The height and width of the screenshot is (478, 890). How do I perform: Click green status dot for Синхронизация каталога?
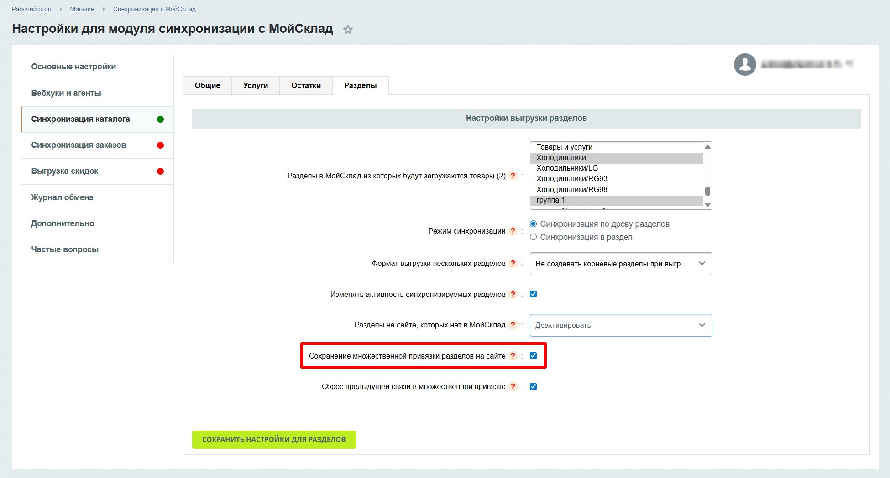click(x=160, y=119)
